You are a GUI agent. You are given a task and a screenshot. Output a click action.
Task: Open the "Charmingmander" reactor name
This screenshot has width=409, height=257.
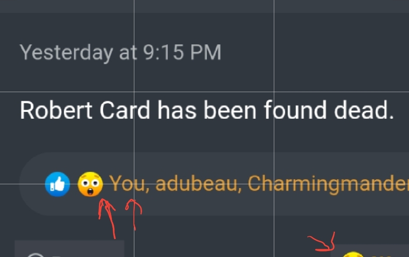[328, 184]
